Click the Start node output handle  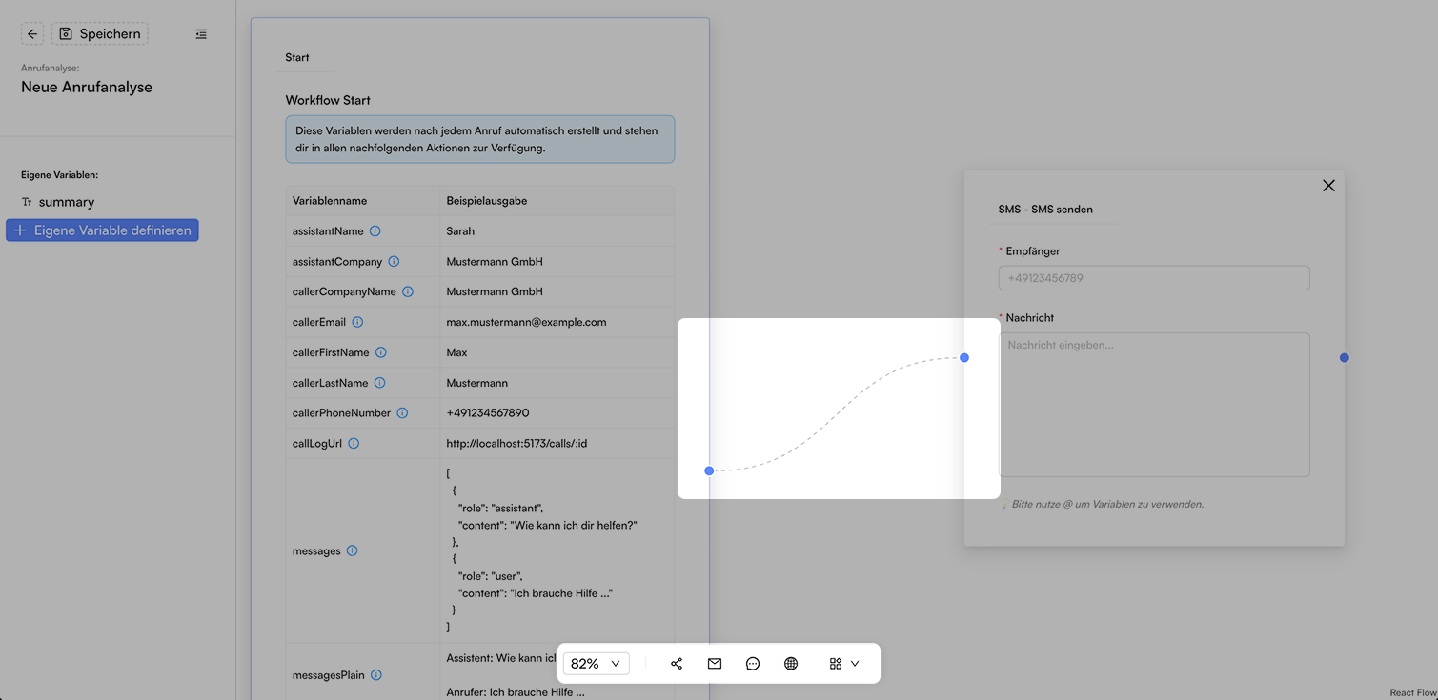[x=709, y=470]
